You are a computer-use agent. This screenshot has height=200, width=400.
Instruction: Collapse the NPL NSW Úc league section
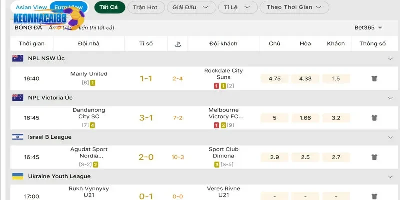(x=390, y=59)
